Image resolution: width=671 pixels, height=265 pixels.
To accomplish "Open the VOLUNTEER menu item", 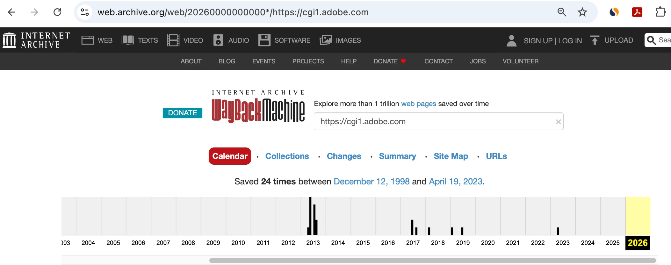I will pos(521,61).
